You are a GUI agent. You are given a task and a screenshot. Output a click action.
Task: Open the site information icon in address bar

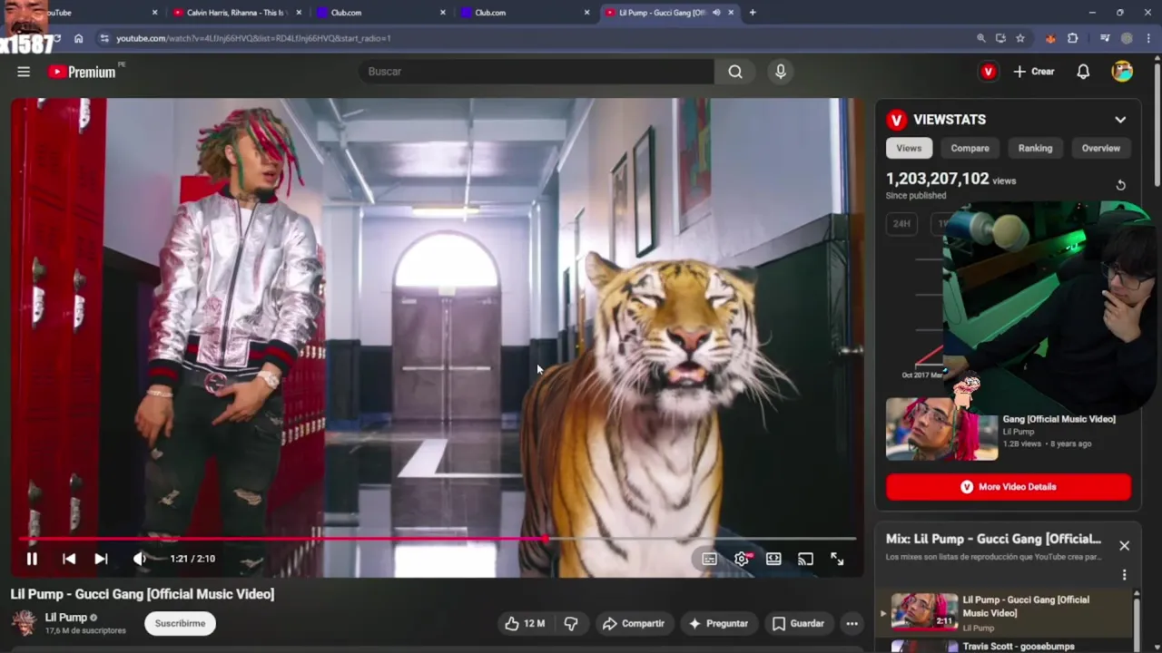(104, 38)
